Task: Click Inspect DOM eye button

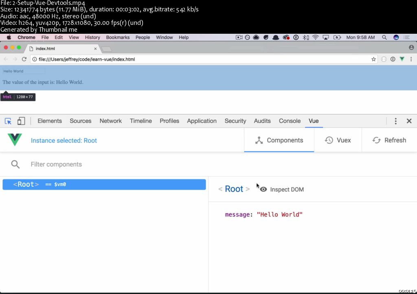Action: tap(282, 189)
